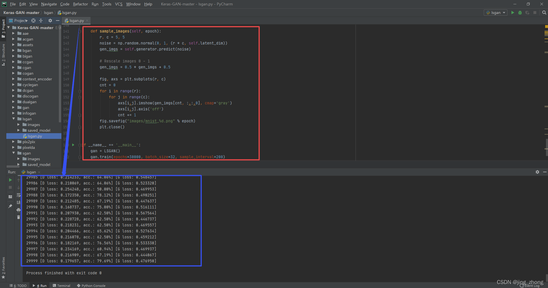Image resolution: width=548 pixels, height=288 pixels.
Task: Click the run gutter arrow beside __main__
Action: point(73,145)
